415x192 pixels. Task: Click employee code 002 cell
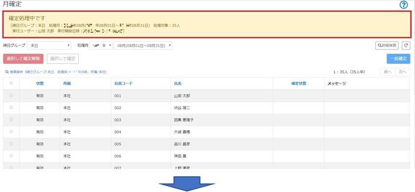(118, 108)
